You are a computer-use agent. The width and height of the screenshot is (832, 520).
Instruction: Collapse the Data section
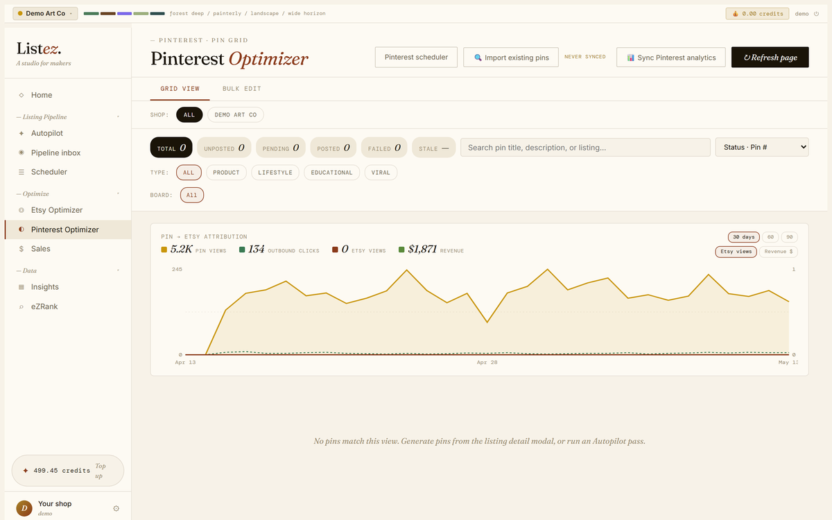pos(67,270)
